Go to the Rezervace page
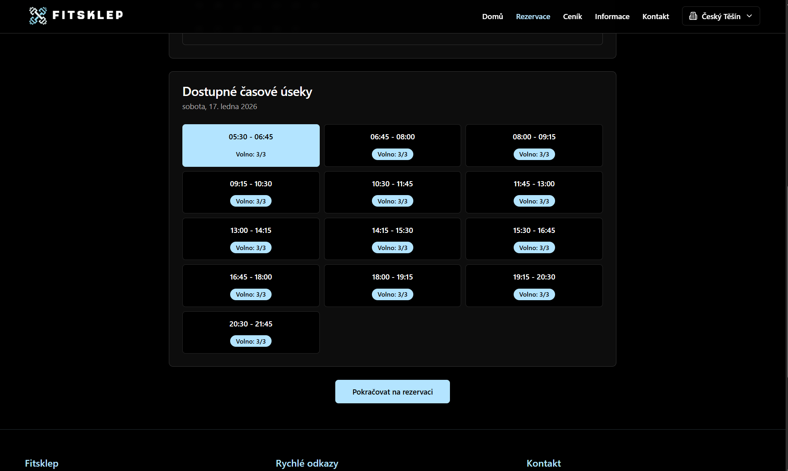Viewport: 788px width, 471px height. pyautogui.click(x=533, y=16)
